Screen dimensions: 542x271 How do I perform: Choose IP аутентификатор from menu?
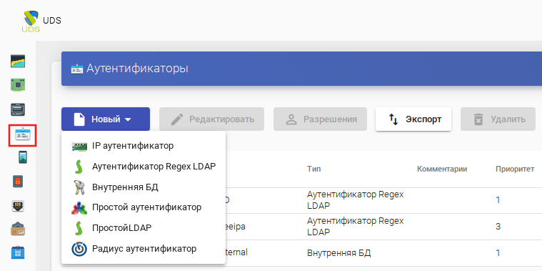tap(144, 147)
